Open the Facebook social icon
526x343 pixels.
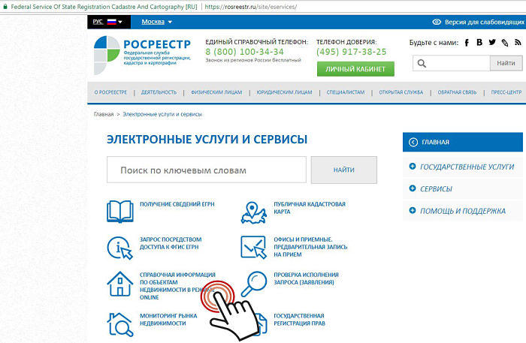pyautogui.click(x=467, y=43)
